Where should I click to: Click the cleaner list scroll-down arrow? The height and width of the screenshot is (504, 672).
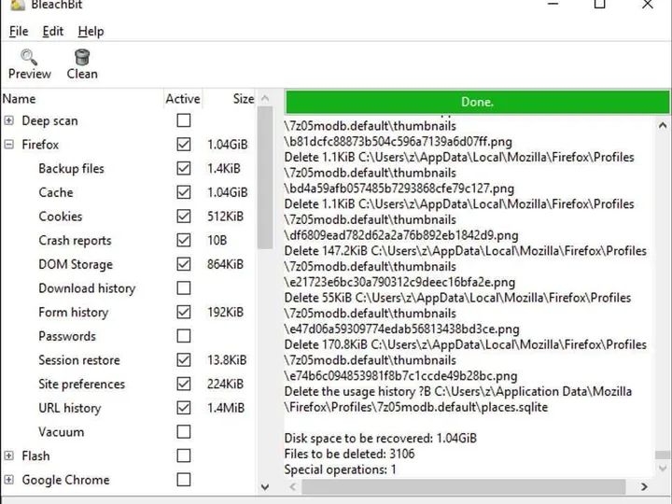point(265,487)
